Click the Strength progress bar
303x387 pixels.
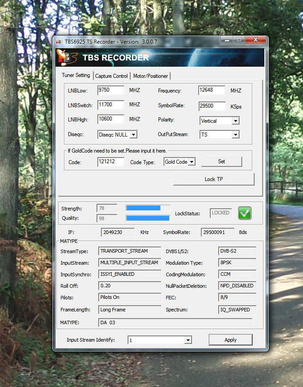(x=148, y=208)
